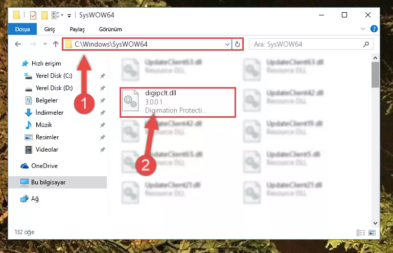Image resolution: width=393 pixels, height=253 pixels.
Task: Click the scroll up arrow of file list
Action: (375, 58)
